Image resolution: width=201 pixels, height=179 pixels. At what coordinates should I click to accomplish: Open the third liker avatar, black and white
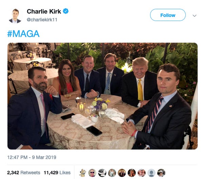coord(102,173)
